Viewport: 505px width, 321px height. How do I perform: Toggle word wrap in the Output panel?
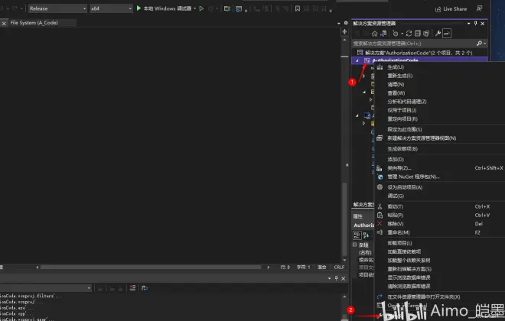tap(145, 288)
